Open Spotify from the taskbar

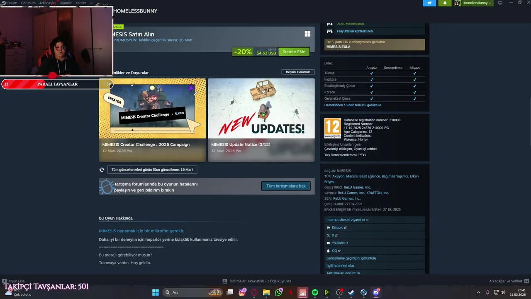pos(315,292)
